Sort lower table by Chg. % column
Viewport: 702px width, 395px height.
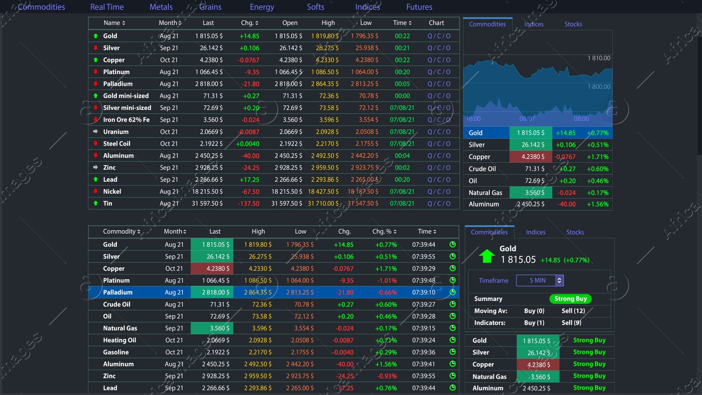(385, 231)
